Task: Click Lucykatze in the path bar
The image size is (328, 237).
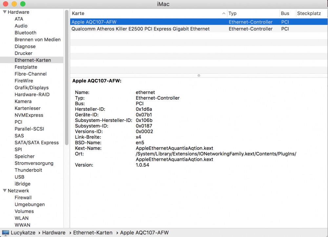Action: pos(23,233)
